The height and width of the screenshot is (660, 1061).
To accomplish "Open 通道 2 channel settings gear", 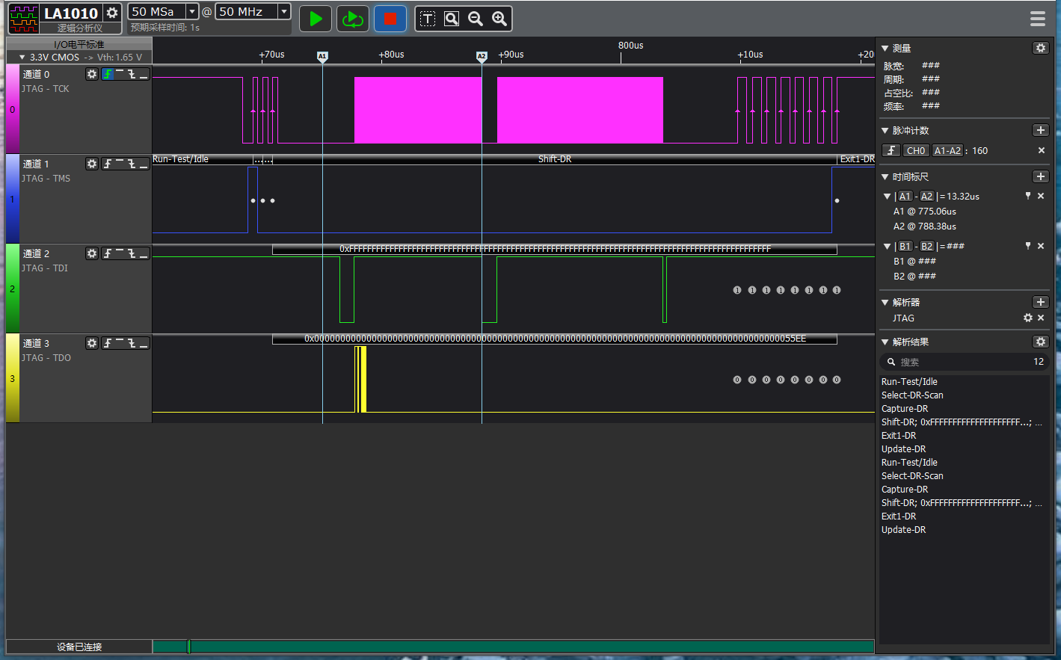I will [92, 253].
